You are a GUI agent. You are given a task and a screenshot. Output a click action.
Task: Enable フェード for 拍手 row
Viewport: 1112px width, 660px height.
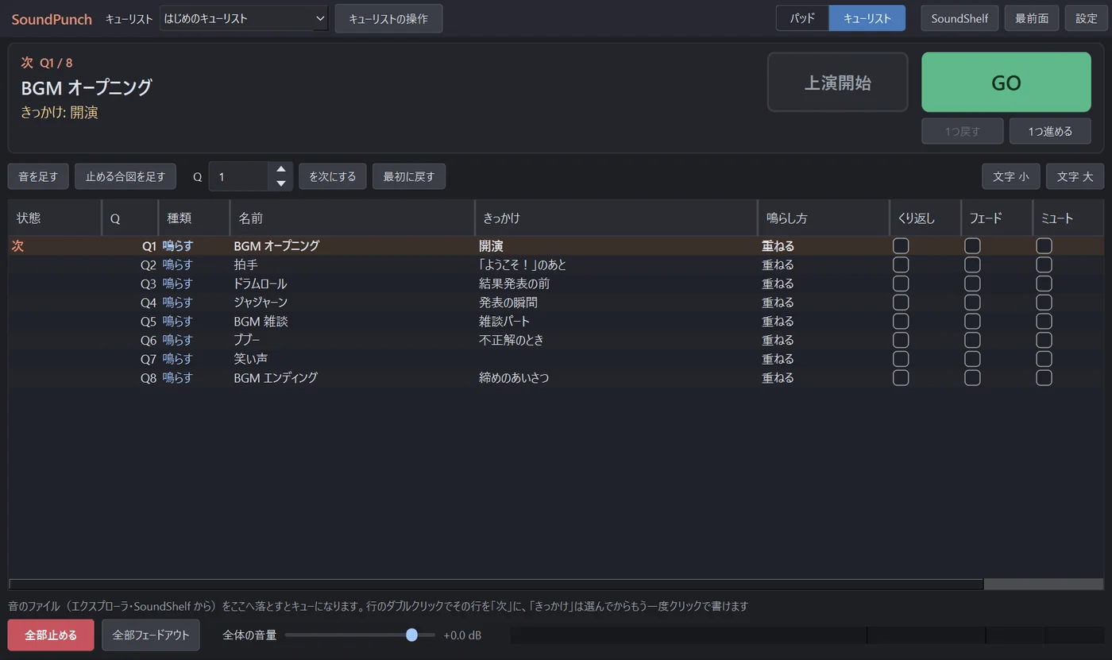(x=972, y=265)
